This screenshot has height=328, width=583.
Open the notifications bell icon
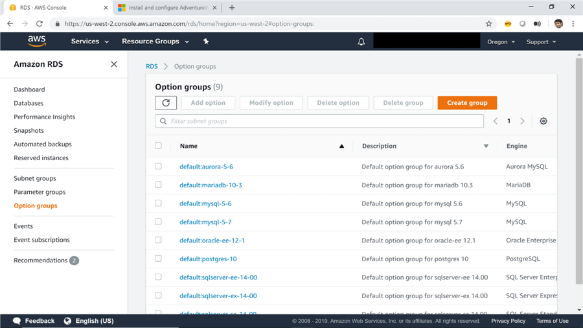pyautogui.click(x=361, y=41)
